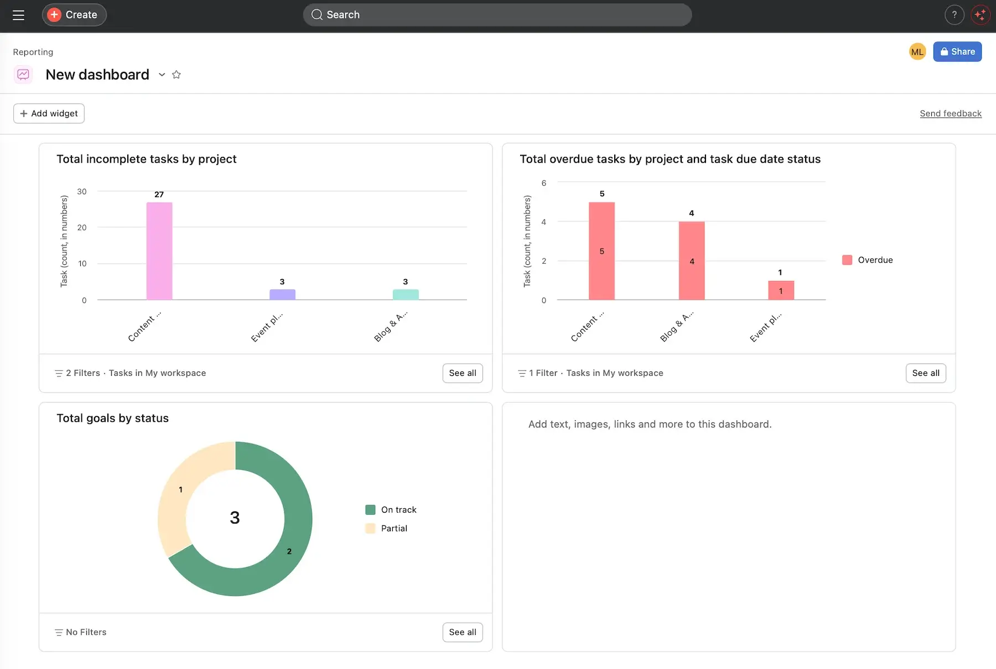Open the hamburger sidebar menu

click(18, 15)
